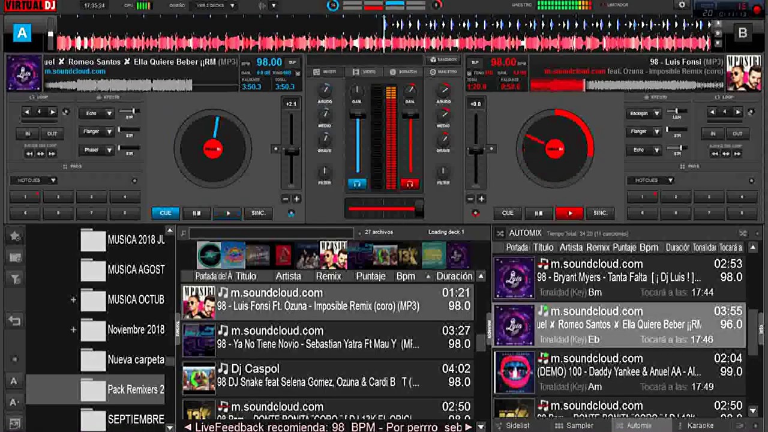Open the settings gear in the top bar

[x=682, y=5]
